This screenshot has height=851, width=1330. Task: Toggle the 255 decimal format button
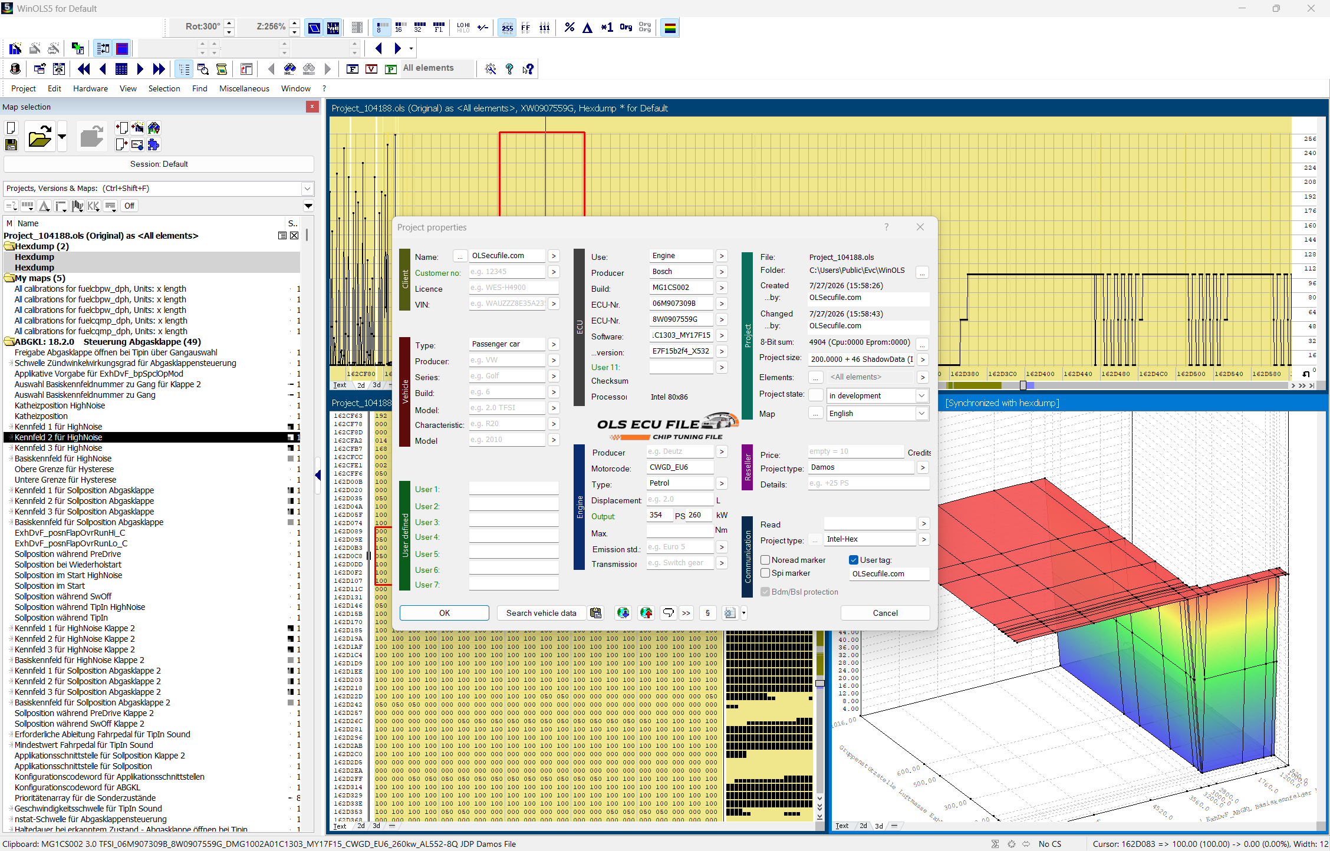point(507,27)
